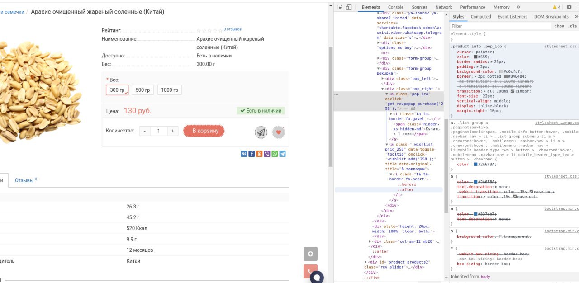This screenshot has width=579, height=283.
Task: Click the #555 color swatch
Action: click(x=476, y=57)
